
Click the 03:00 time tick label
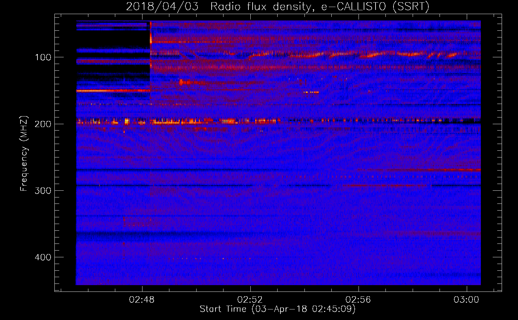[x=466, y=300]
